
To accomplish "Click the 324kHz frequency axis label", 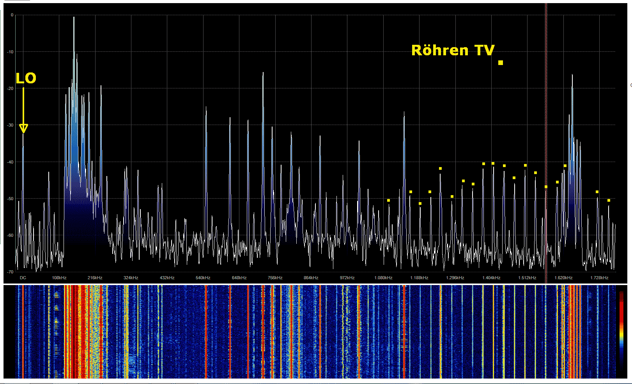I will pos(131,278).
